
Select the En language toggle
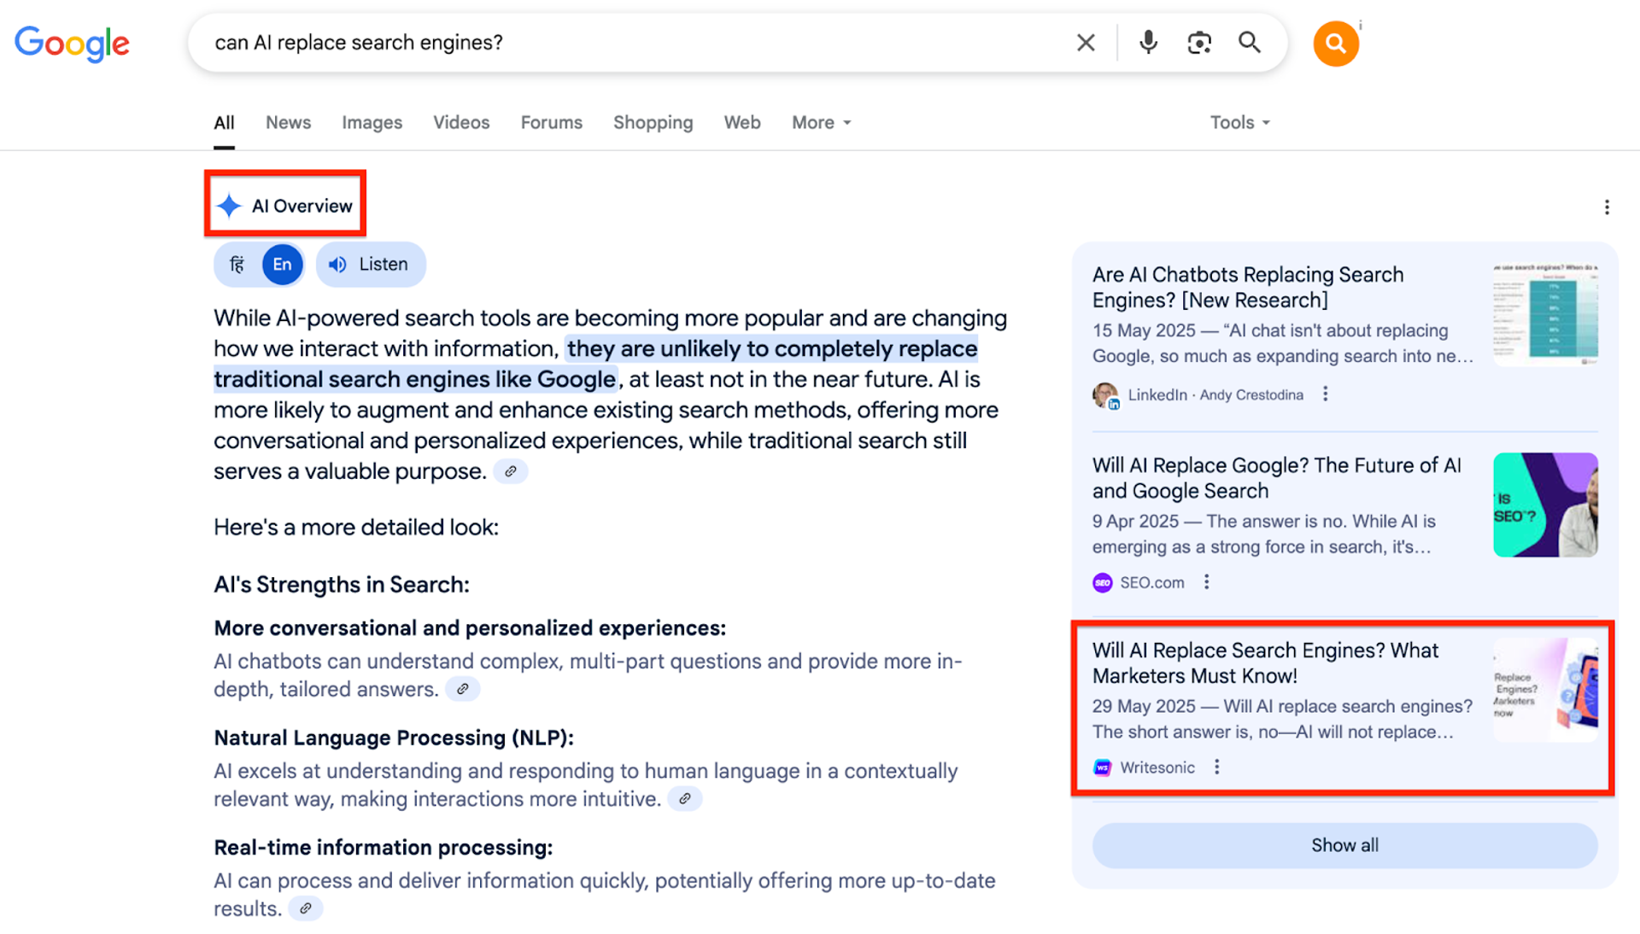(x=283, y=265)
